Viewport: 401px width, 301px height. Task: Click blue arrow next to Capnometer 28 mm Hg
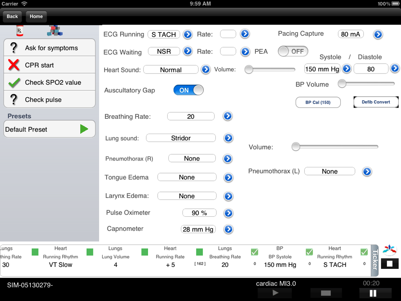pos(229,229)
